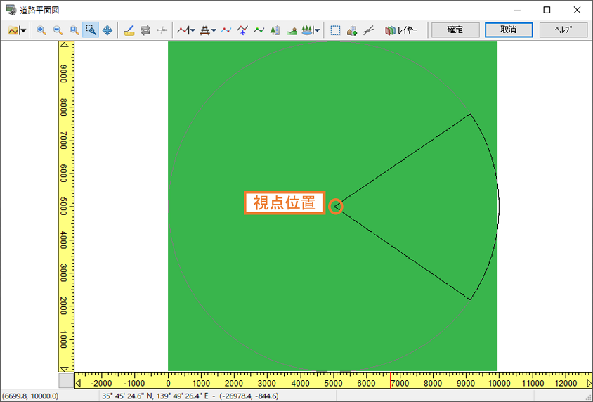Viewport: 593px width, 402px height.
Task: Click the green line (river) tool icon
Action: click(x=259, y=30)
